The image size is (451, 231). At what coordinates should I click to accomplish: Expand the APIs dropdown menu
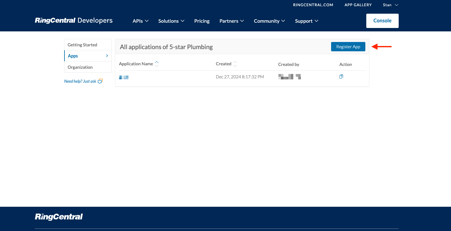(140, 21)
